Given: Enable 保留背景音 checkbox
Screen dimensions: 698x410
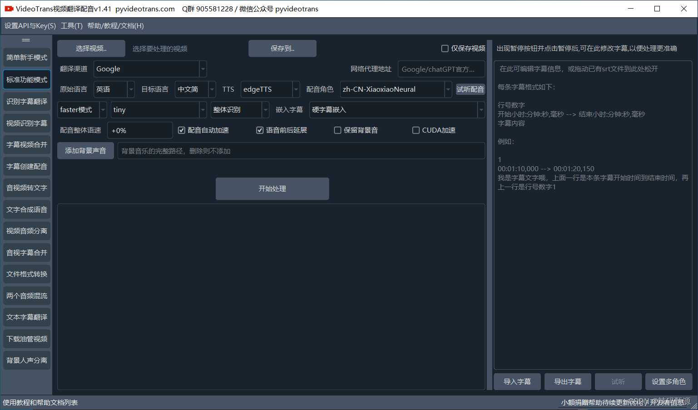Looking at the screenshot, I should click(356, 130).
